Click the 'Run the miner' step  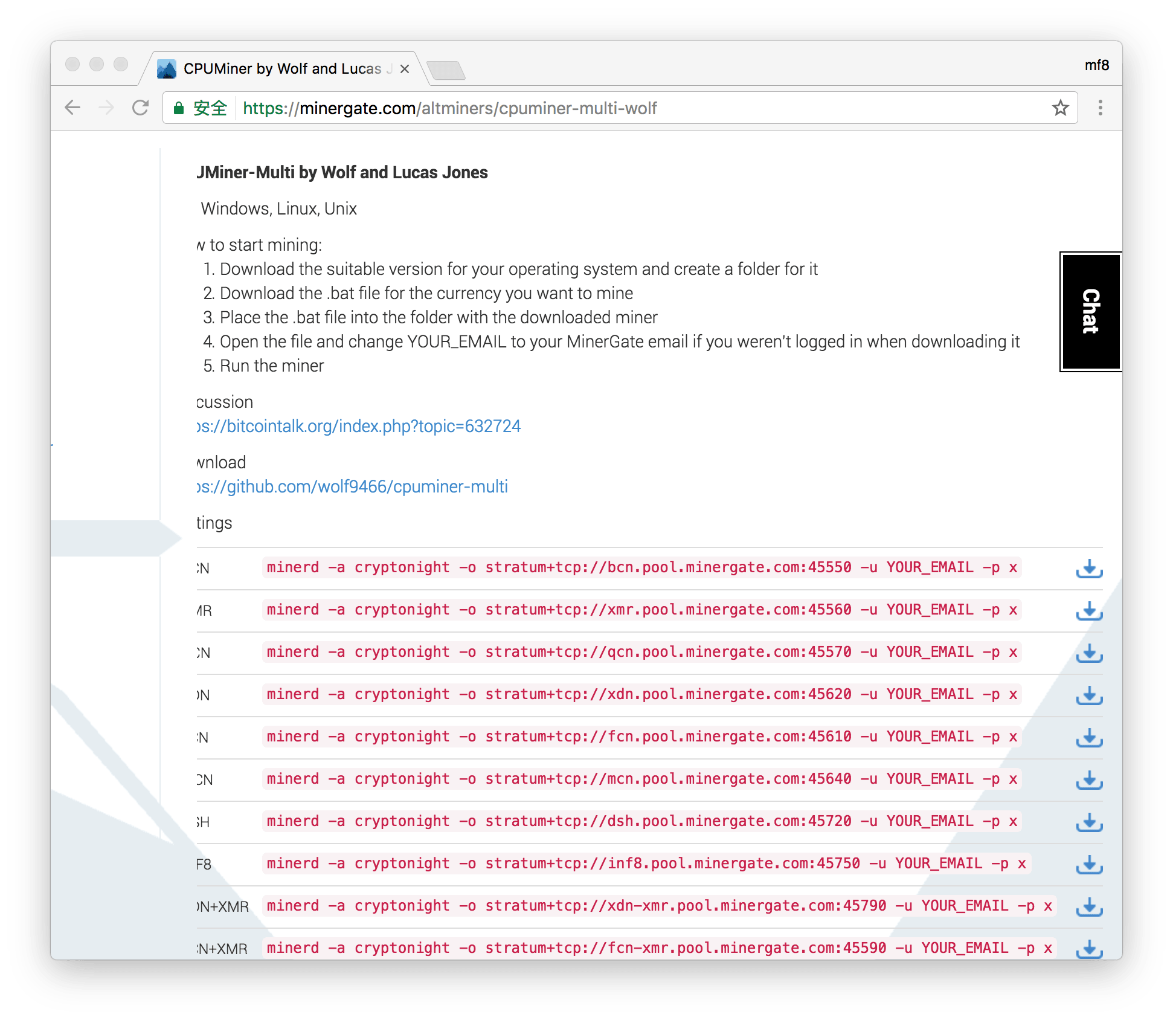[272, 366]
